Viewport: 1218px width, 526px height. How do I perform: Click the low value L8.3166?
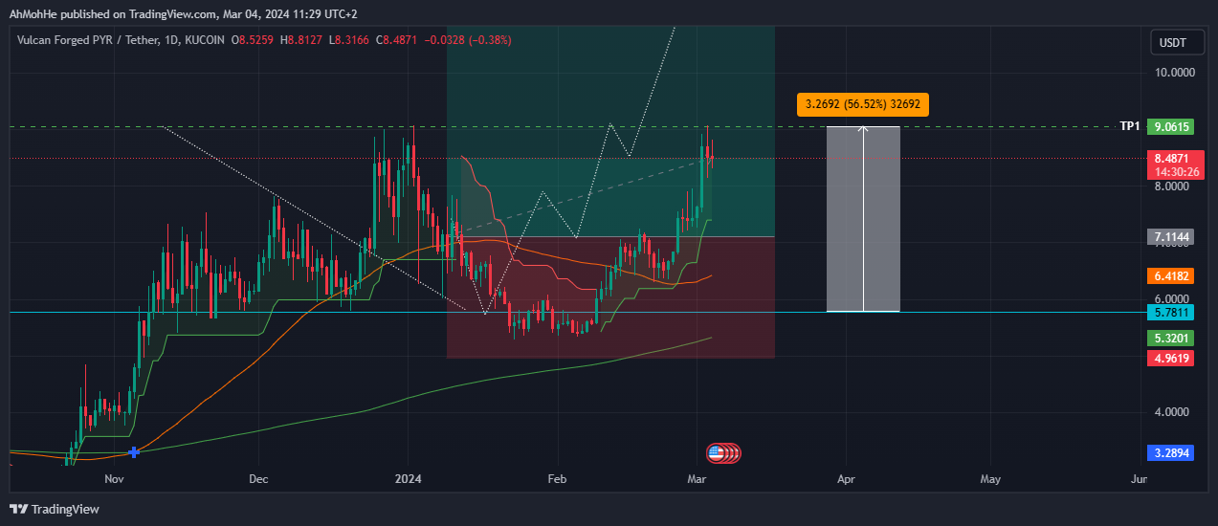pyautogui.click(x=348, y=40)
